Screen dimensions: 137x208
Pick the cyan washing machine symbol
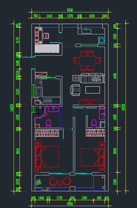(102, 40)
